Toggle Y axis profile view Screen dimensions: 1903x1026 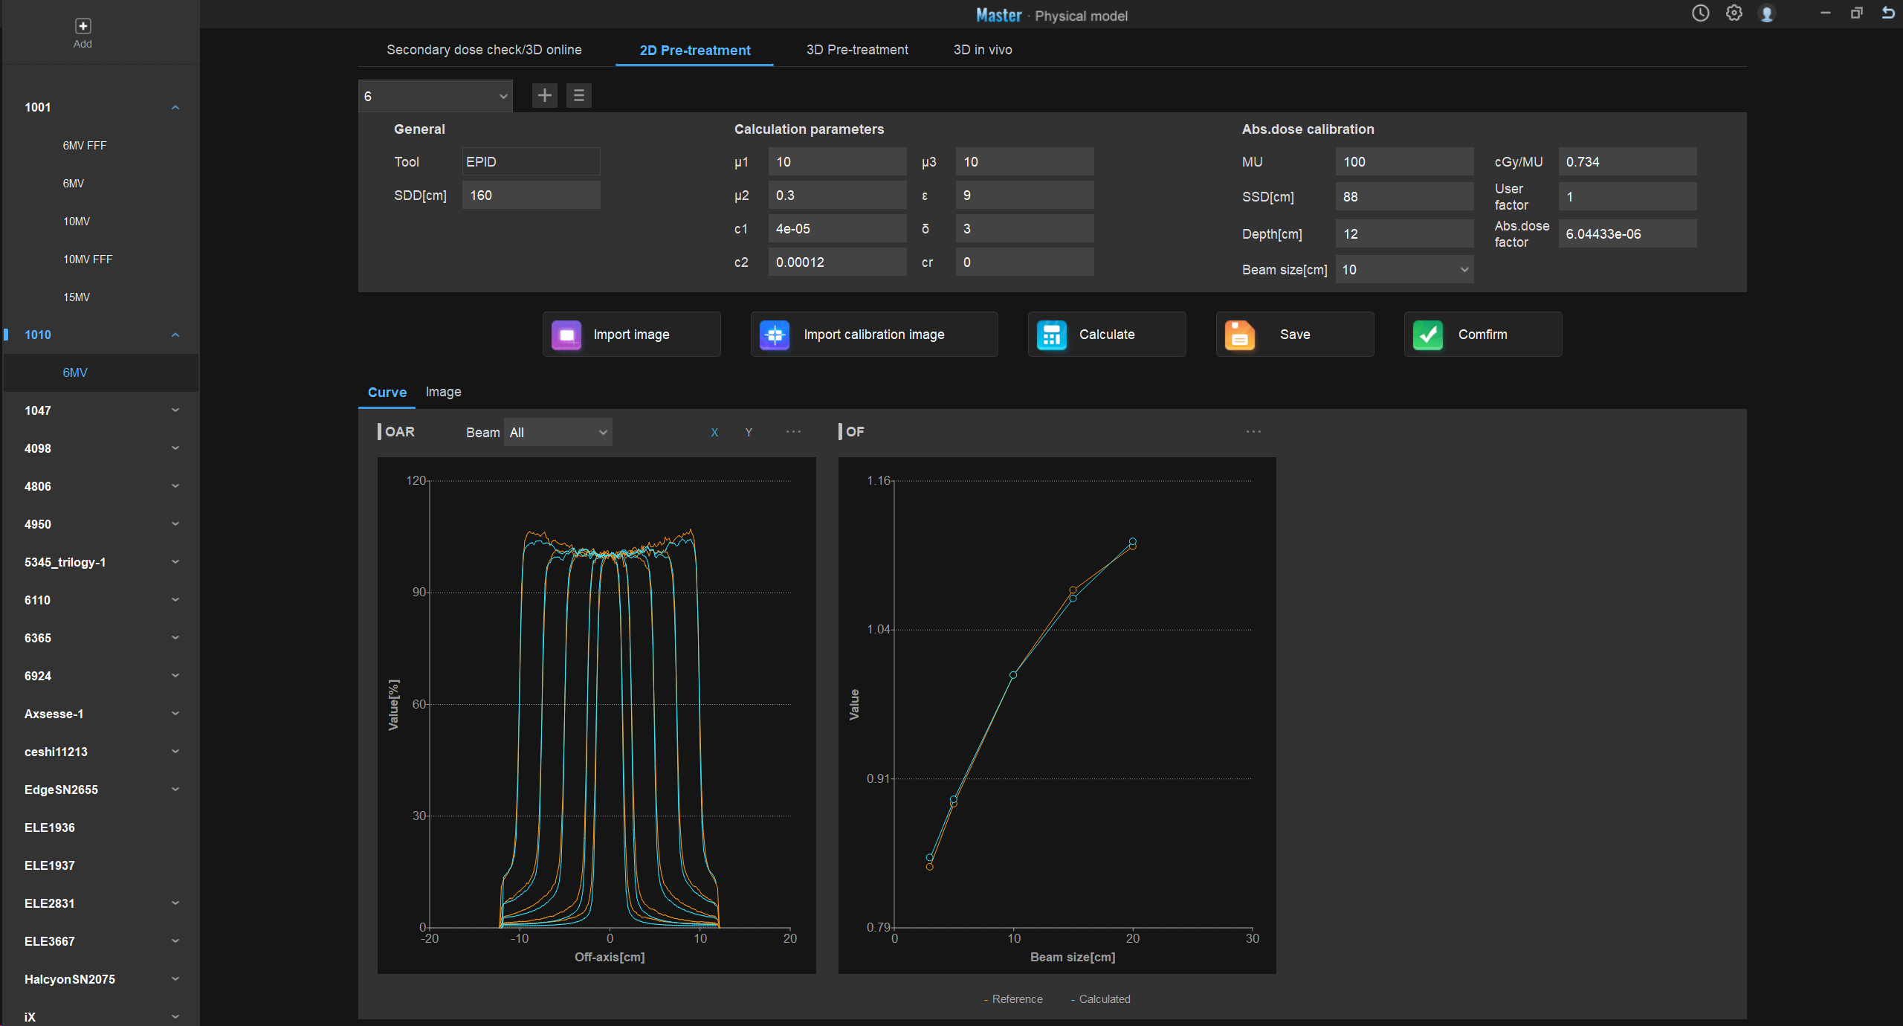tap(749, 433)
